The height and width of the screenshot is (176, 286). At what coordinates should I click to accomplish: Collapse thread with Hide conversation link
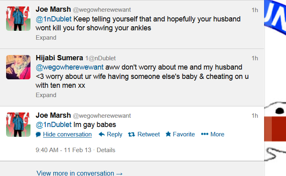pos(67,134)
